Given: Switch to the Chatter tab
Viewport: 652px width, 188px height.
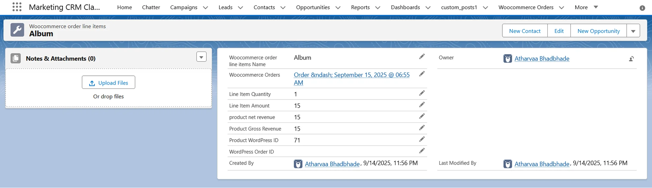Looking at the screenshot, I should 151,7.
